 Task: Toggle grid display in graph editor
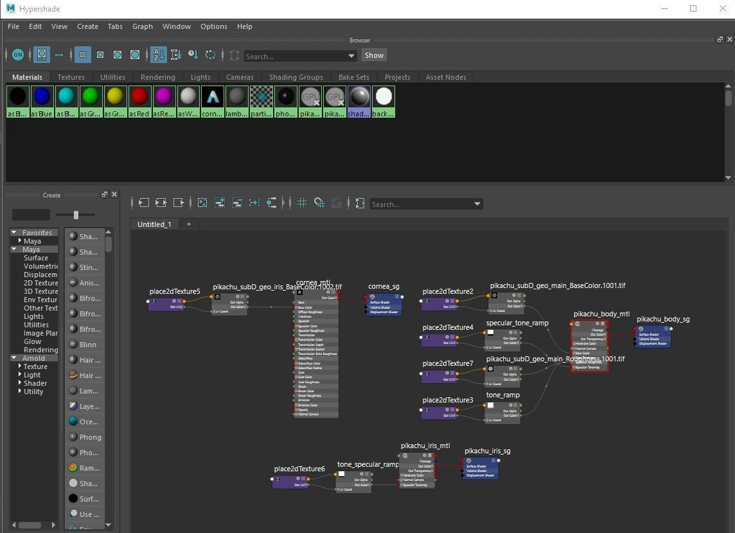pos(302,203)
